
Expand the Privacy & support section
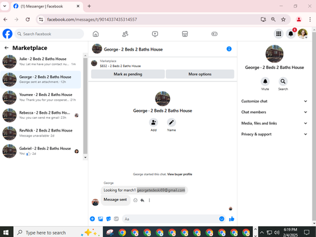[274, 134]
